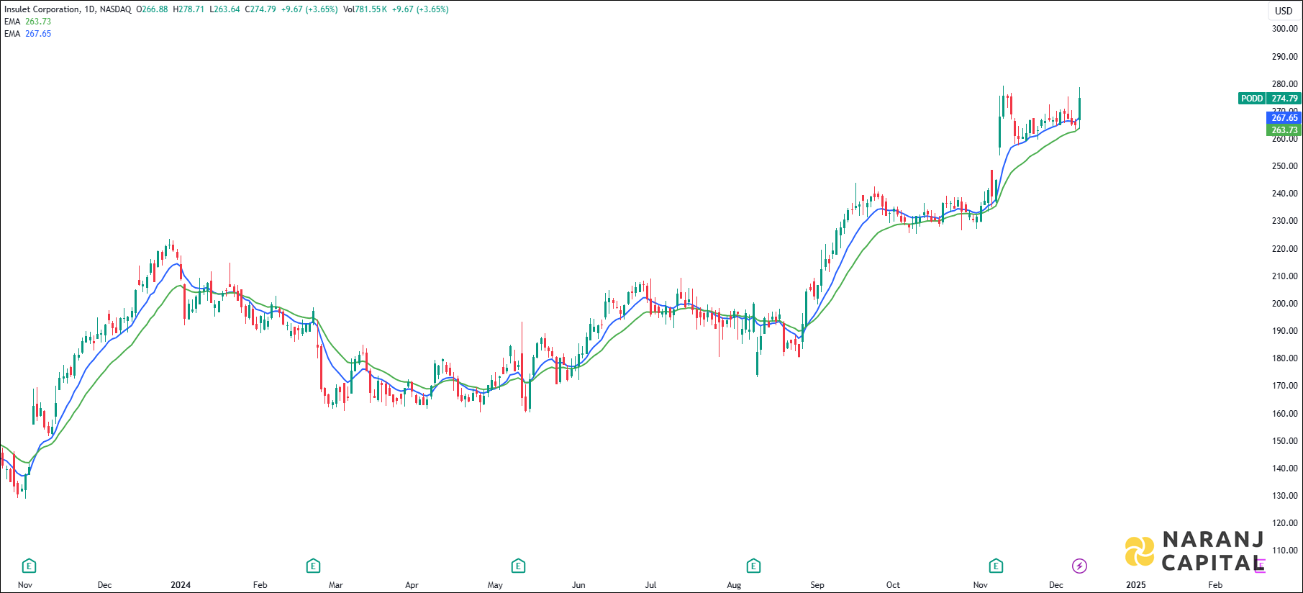The height and width of the screenshot is (593, 1303).
Task: Click the Vol 781.55K value
Action: 366,9
